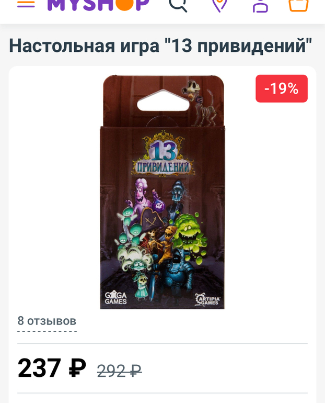Click the product title Настольная игра heading
This screenshot has width=325, height=403.
[x=160, y=46]
